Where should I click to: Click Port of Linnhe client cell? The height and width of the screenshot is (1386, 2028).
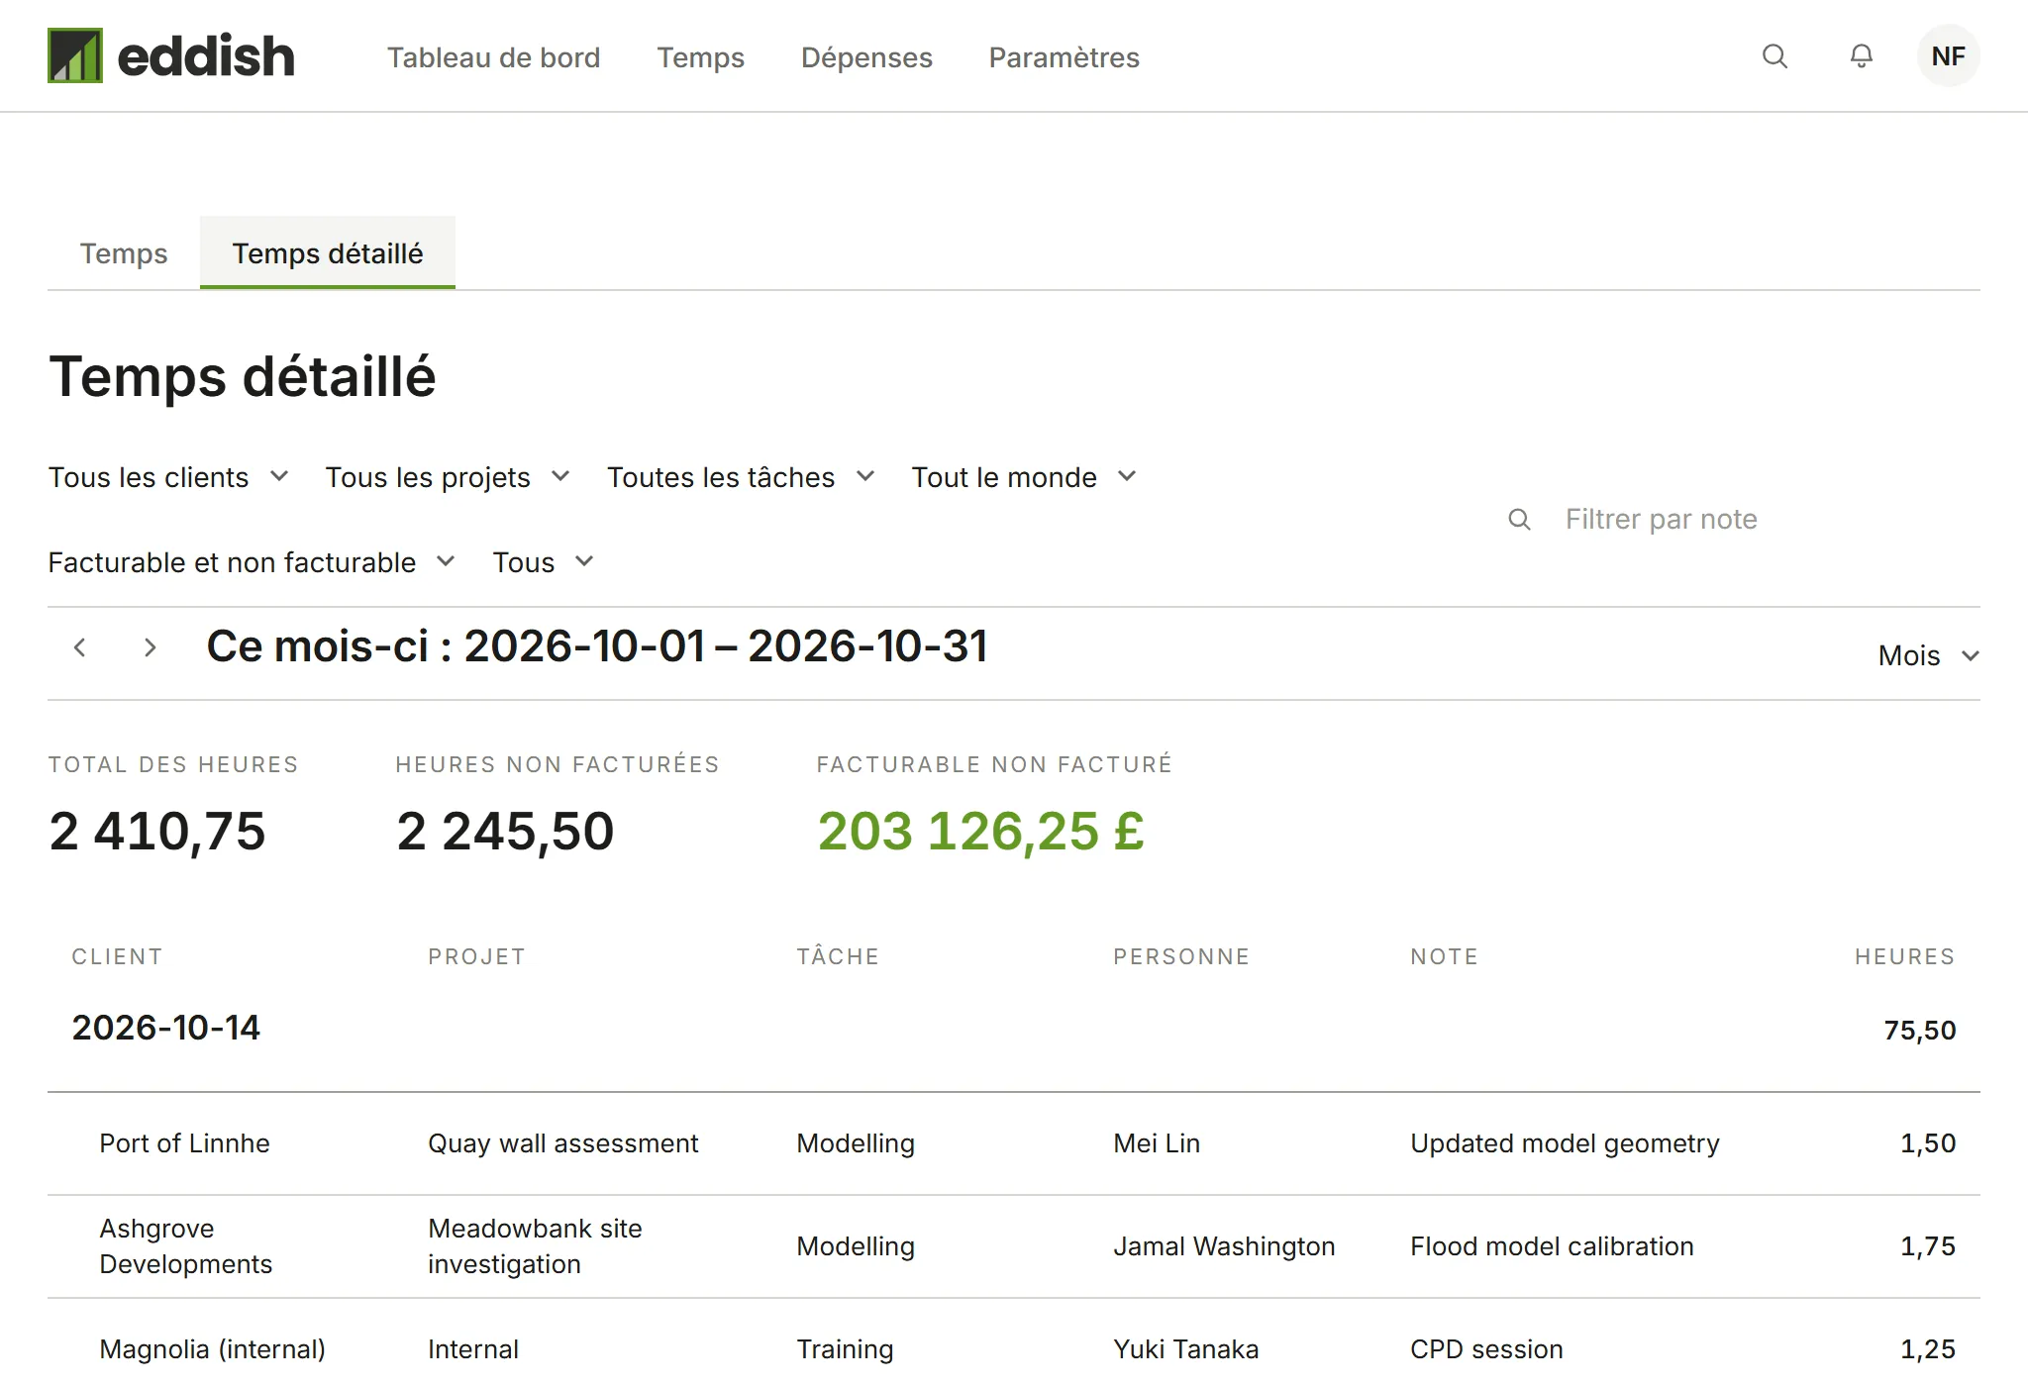coord(184,1143)
